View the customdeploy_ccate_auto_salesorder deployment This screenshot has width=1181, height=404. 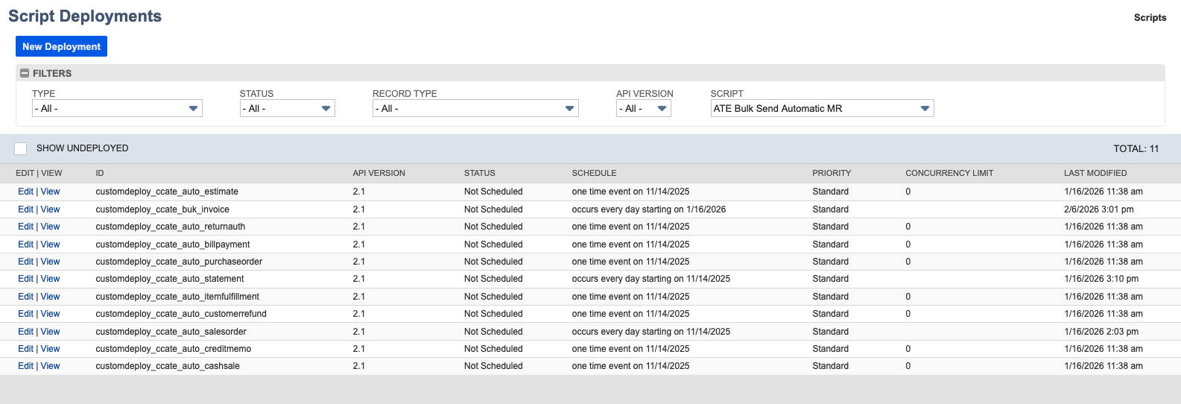click(50, 332)
